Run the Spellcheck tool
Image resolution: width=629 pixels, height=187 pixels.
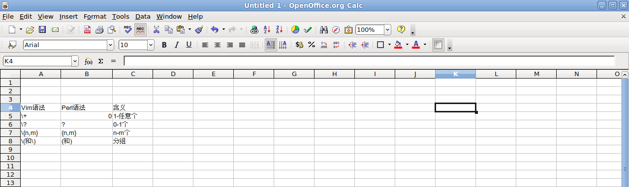[x=128, y=29]
